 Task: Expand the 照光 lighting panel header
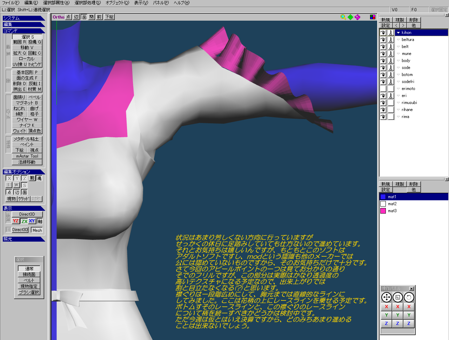click(23, 239)
